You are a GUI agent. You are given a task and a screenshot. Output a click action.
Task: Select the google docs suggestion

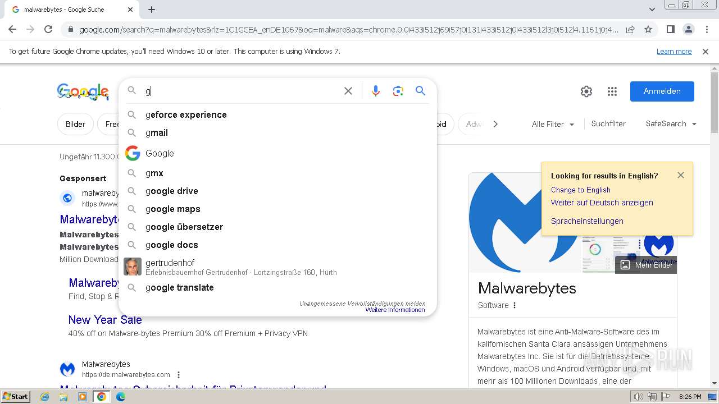(x=277, y=245)
